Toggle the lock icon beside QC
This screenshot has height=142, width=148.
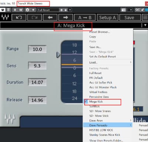coord(142,10)
